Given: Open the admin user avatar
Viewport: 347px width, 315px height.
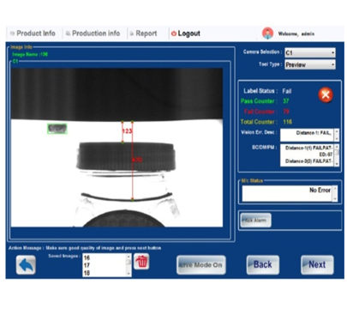Looking at the screenshot, I should 267,33.
